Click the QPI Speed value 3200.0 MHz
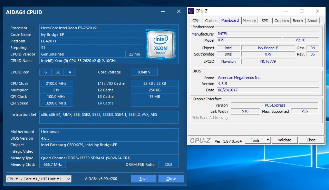 point(56,103)
